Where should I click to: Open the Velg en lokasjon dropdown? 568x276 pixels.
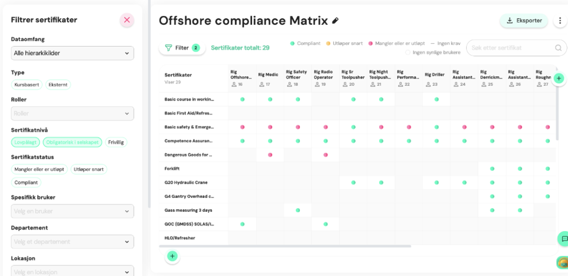72,272
